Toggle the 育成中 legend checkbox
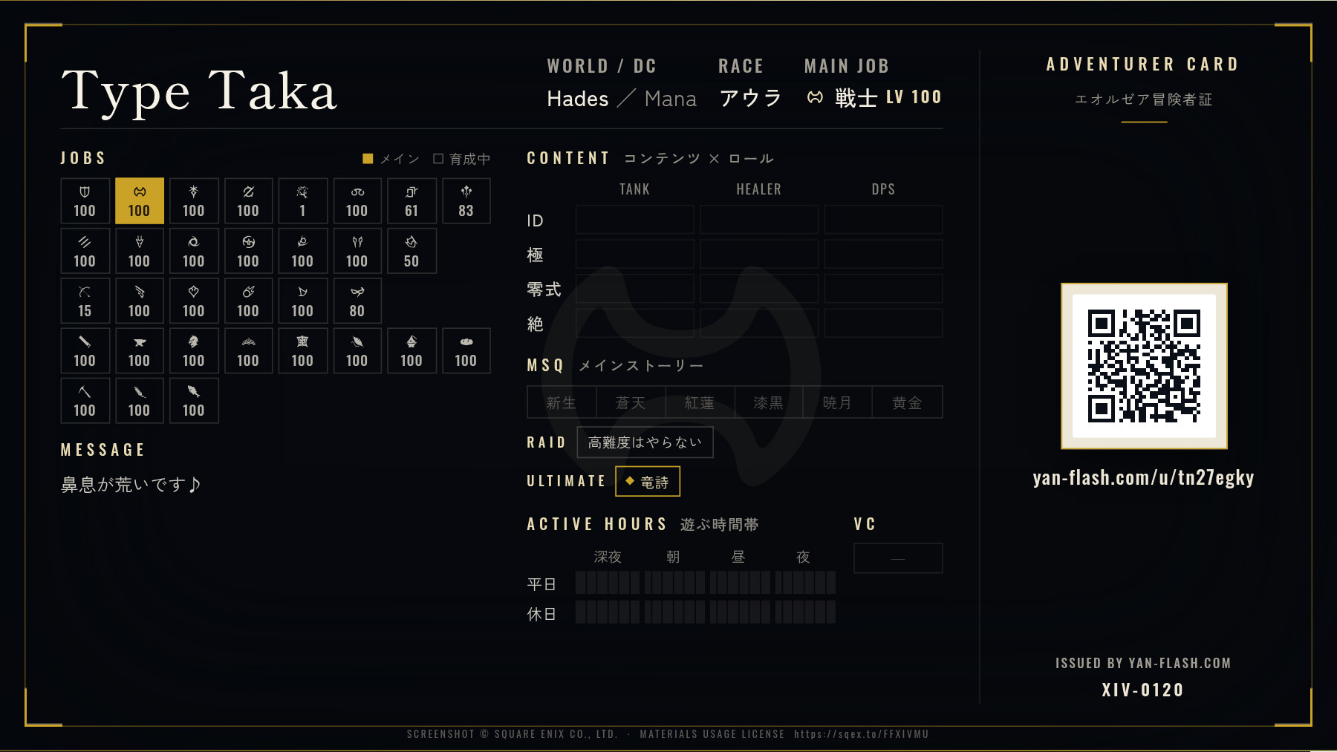The image size is (1337, 752). (438, 159)
